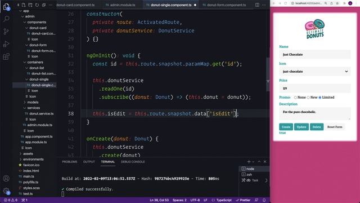Switch to donut-form.component.ts editor tab
The image size is (360, 203).
pos(226,5)
